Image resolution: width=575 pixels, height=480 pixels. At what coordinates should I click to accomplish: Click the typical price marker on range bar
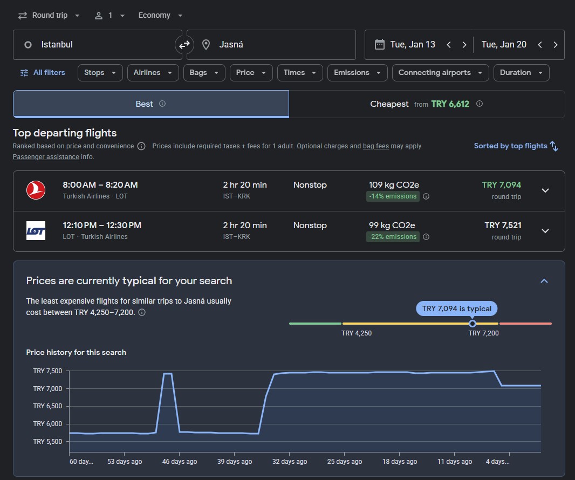(x=473, y=324)
